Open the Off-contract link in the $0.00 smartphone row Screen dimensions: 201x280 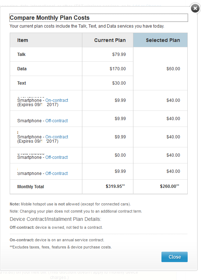pyautogui.click(x=56, y=157)
